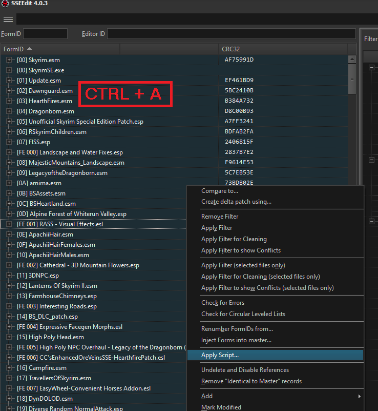Expand Landscape and Water Fixes.esp node
Viewport: 378px width, 411px height.
(x=9, y=152)
